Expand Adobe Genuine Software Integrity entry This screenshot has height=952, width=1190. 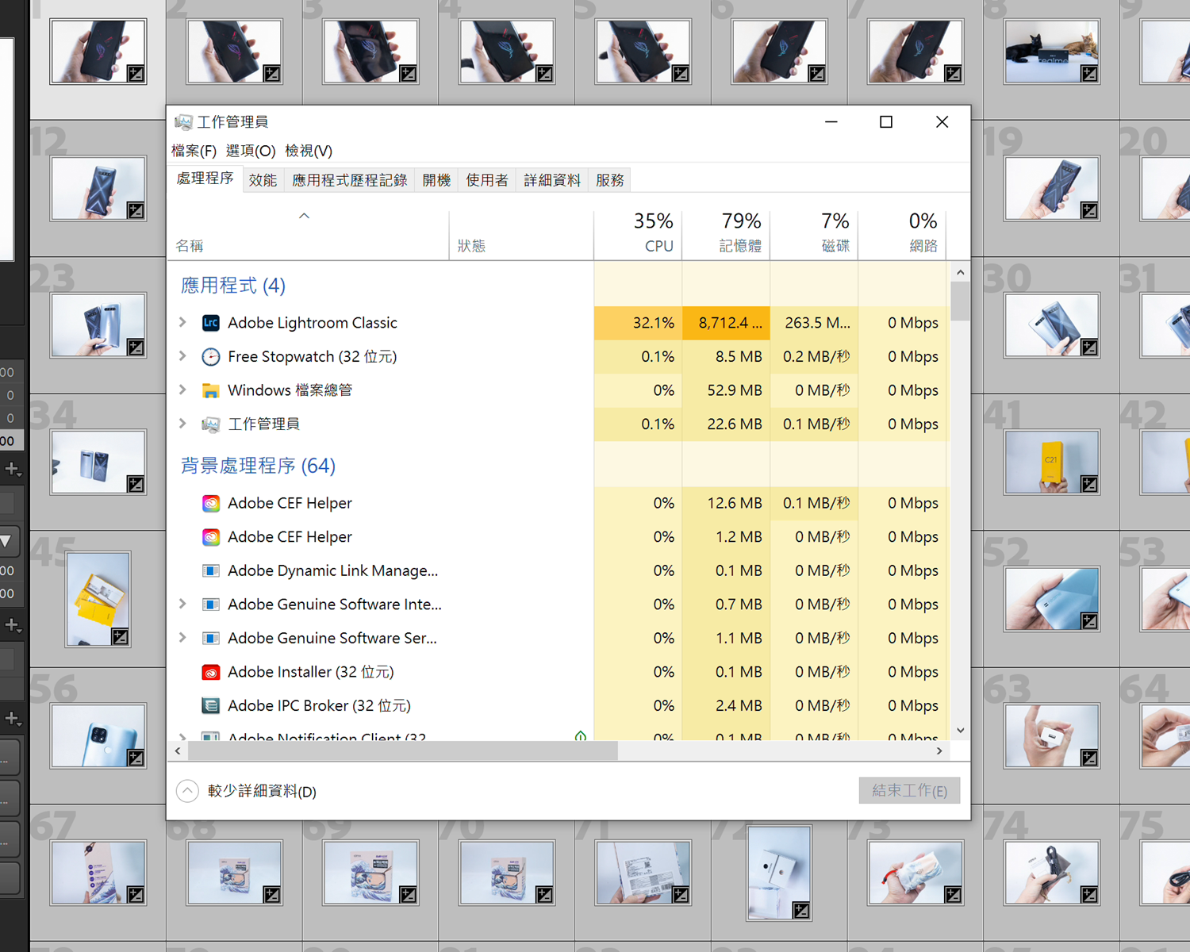[183, 604]
